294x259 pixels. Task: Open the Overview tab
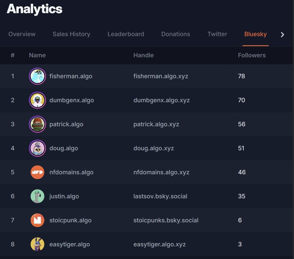click(x=22, y=34)
